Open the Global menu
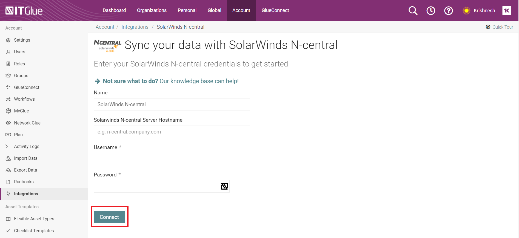The width and height of the screenshot is (519, 238). coord(214,10)
